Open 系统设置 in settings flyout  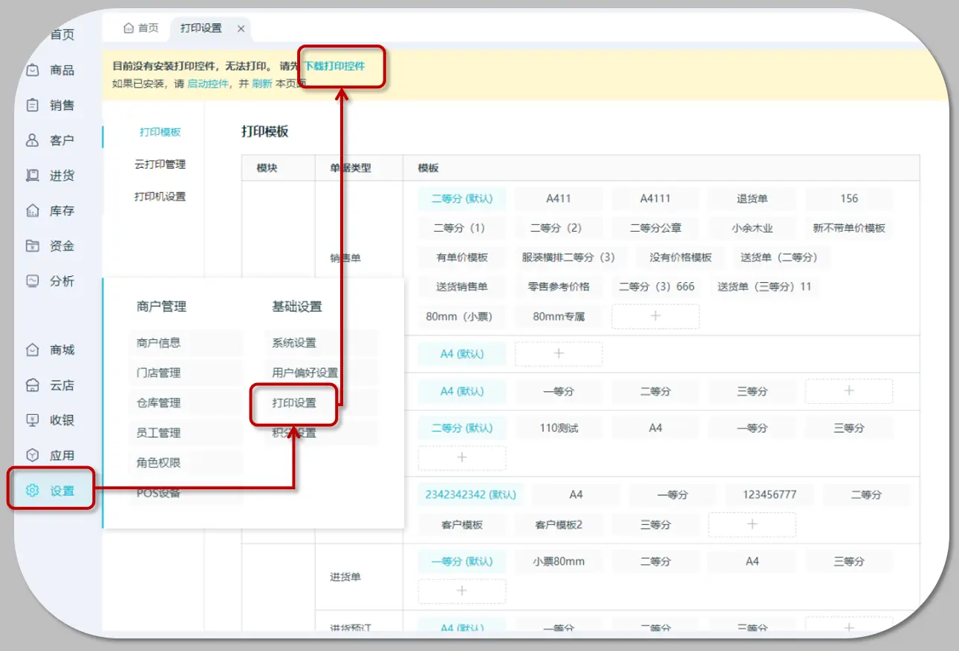321,343
